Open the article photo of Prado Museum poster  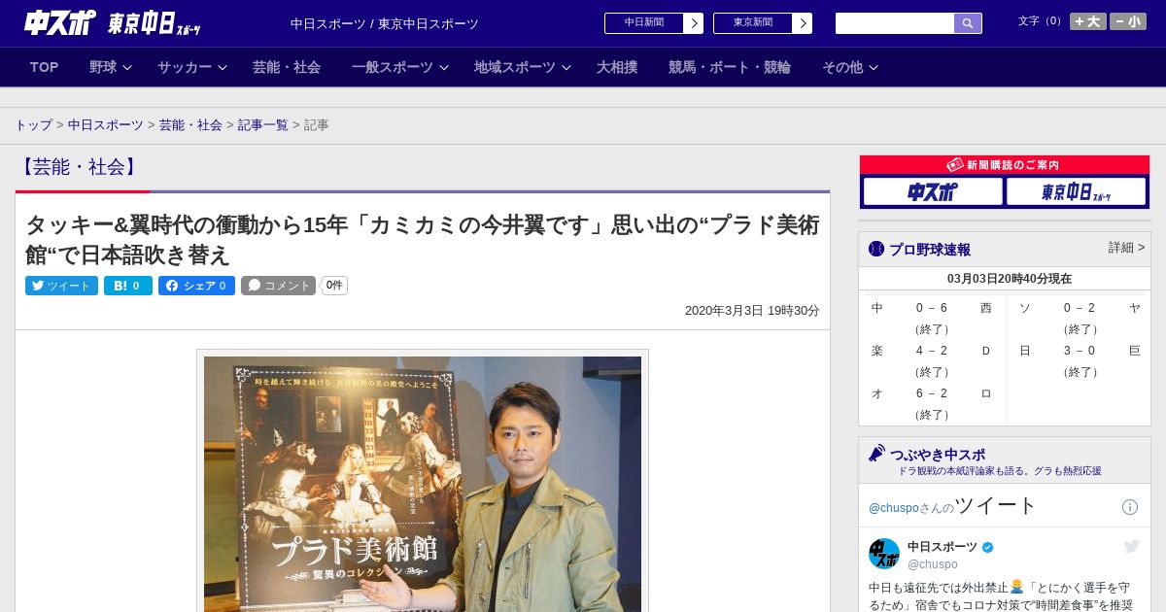[x=423, y=484]
